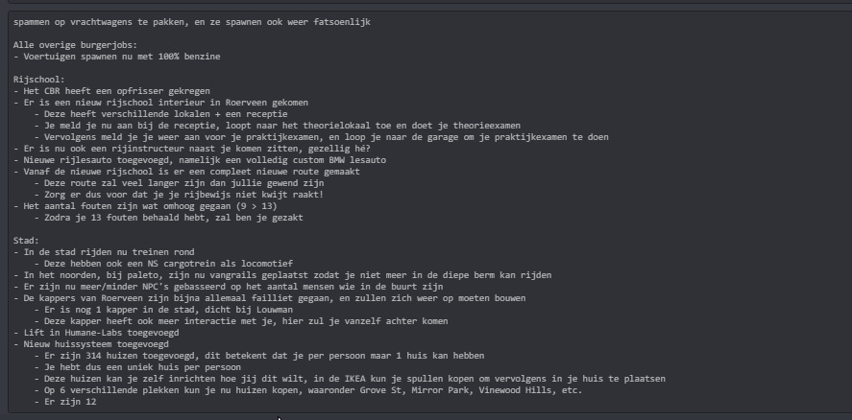852x420 pixels.
Task: Click the line about 100% benzine
Action: pyautogui.click(x=127, y=58)
